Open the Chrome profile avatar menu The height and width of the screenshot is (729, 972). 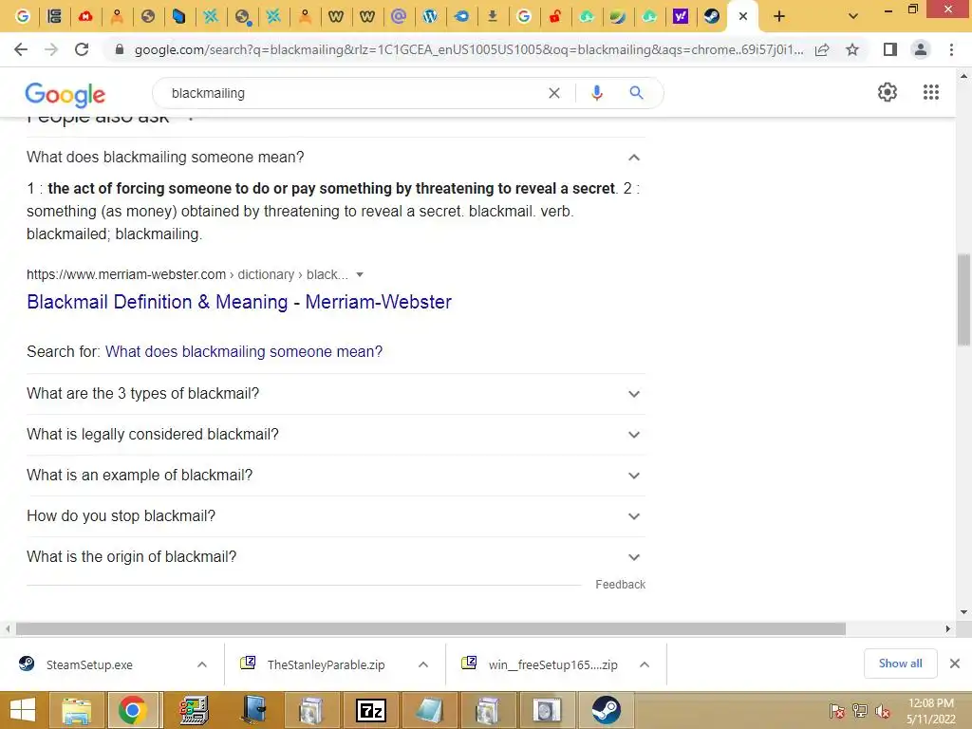pos(921,49)
